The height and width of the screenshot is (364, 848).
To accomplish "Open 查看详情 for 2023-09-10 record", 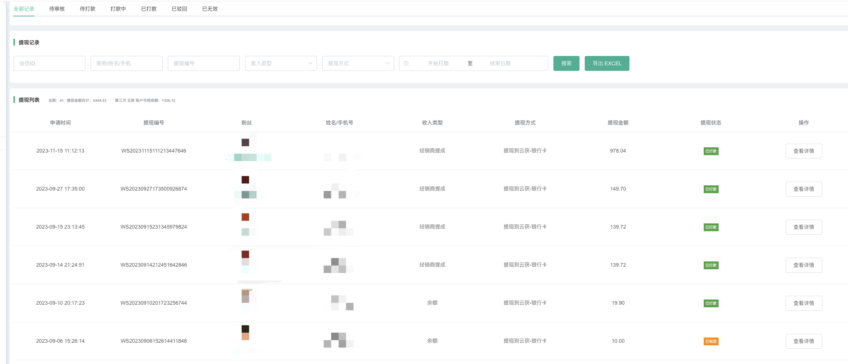I will click(x=804, y=303).
